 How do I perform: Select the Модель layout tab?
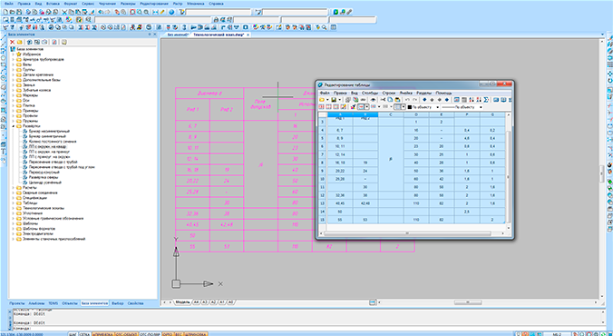click(182, 302)
